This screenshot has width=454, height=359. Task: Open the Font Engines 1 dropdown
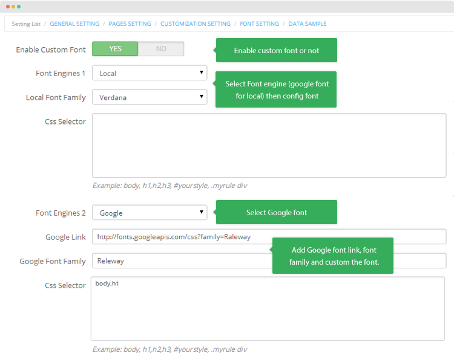150,73
